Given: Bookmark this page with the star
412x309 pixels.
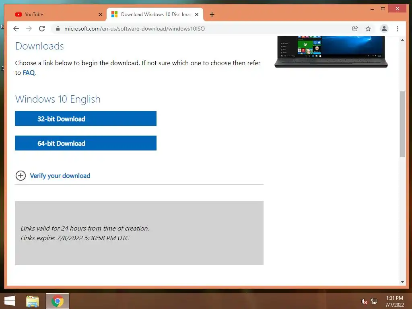Looking at the screenshot, I should [368, 29].
